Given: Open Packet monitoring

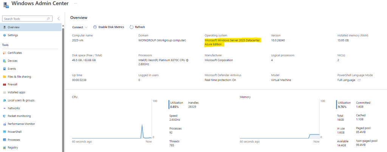Looking at the screenshot, I should 31,116.
